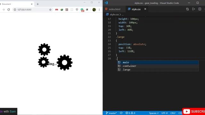Close the Document tab in Chrome
The height and width of the screenshot is (115, 205).
coord(32,4)
